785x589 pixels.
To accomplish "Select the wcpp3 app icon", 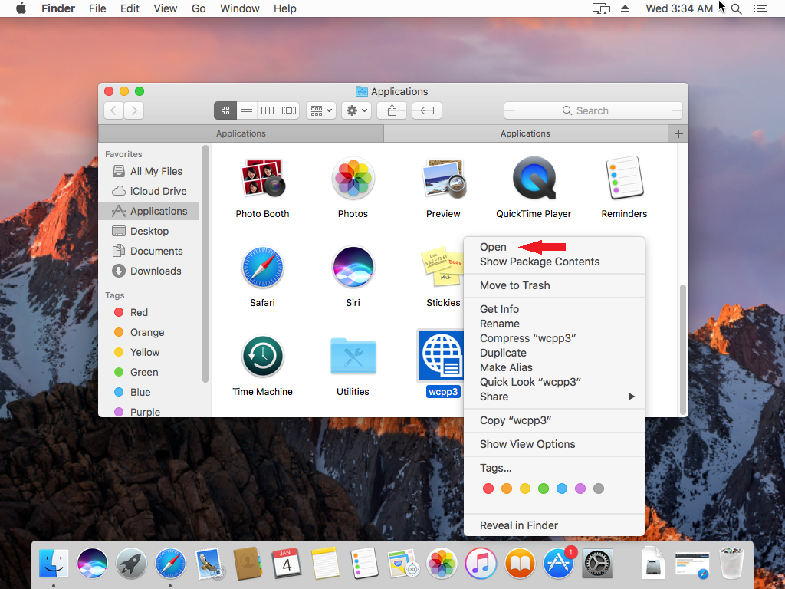I will [x=442, y=356].
